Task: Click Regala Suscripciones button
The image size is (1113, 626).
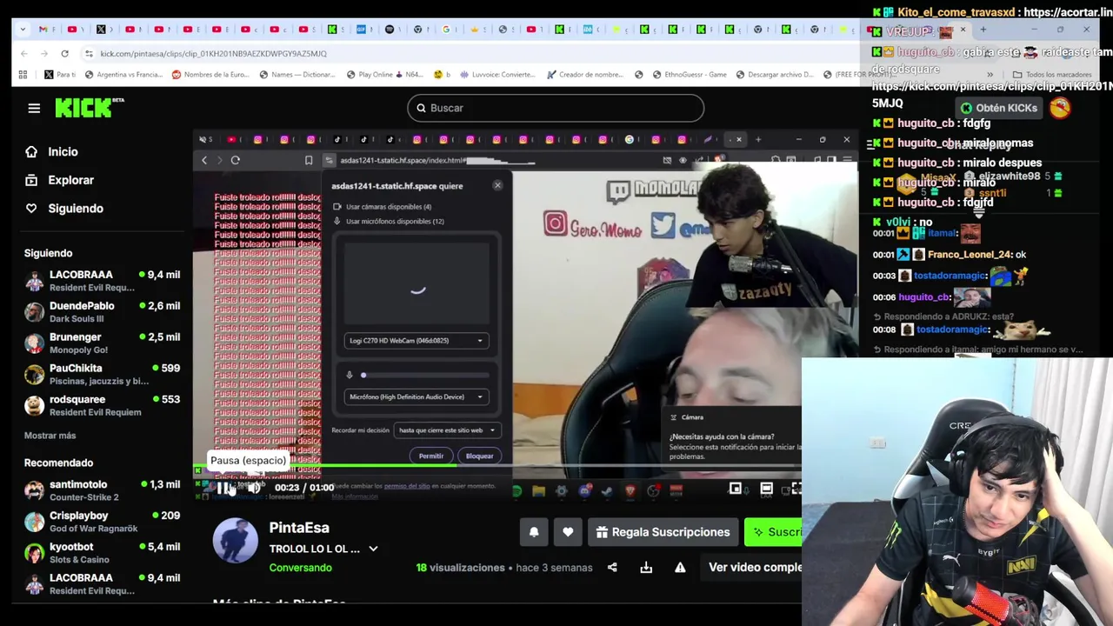Action: pos(663,532)
